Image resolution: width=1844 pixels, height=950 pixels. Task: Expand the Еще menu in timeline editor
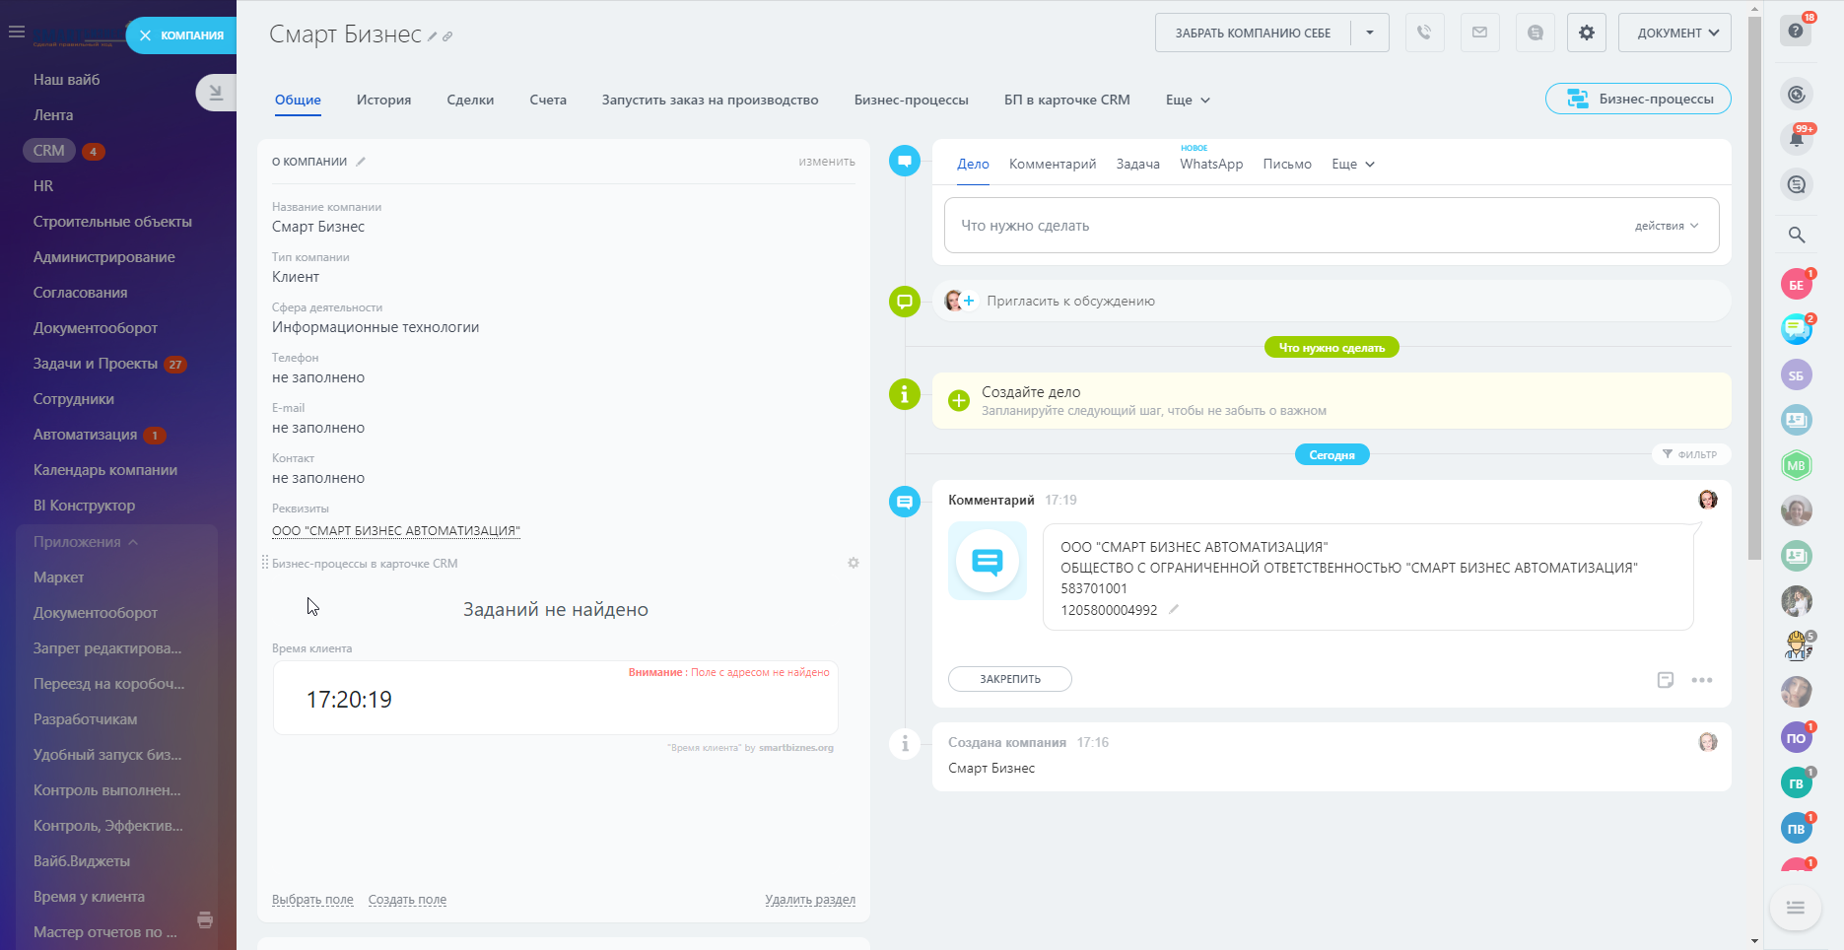point(1353,164)
